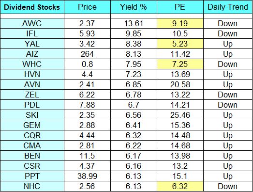
Task: Click the PPT price cell 38.99
Action: [x=87, y=176]
